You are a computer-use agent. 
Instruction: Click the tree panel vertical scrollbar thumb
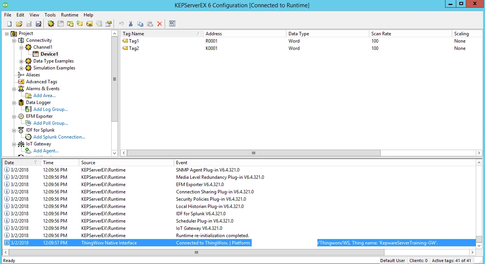(x=114, y=79)
